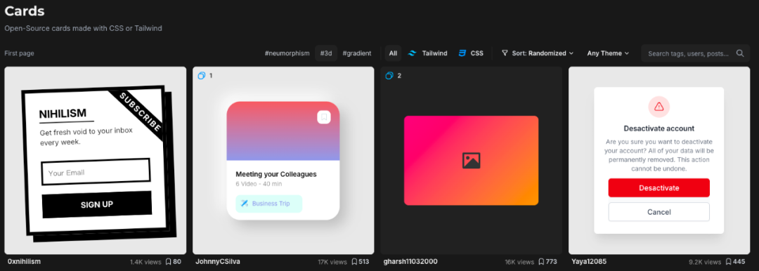Screen dimensions: 759x271
Task: Click the red warning triangle icon
Action: (659, 107)
